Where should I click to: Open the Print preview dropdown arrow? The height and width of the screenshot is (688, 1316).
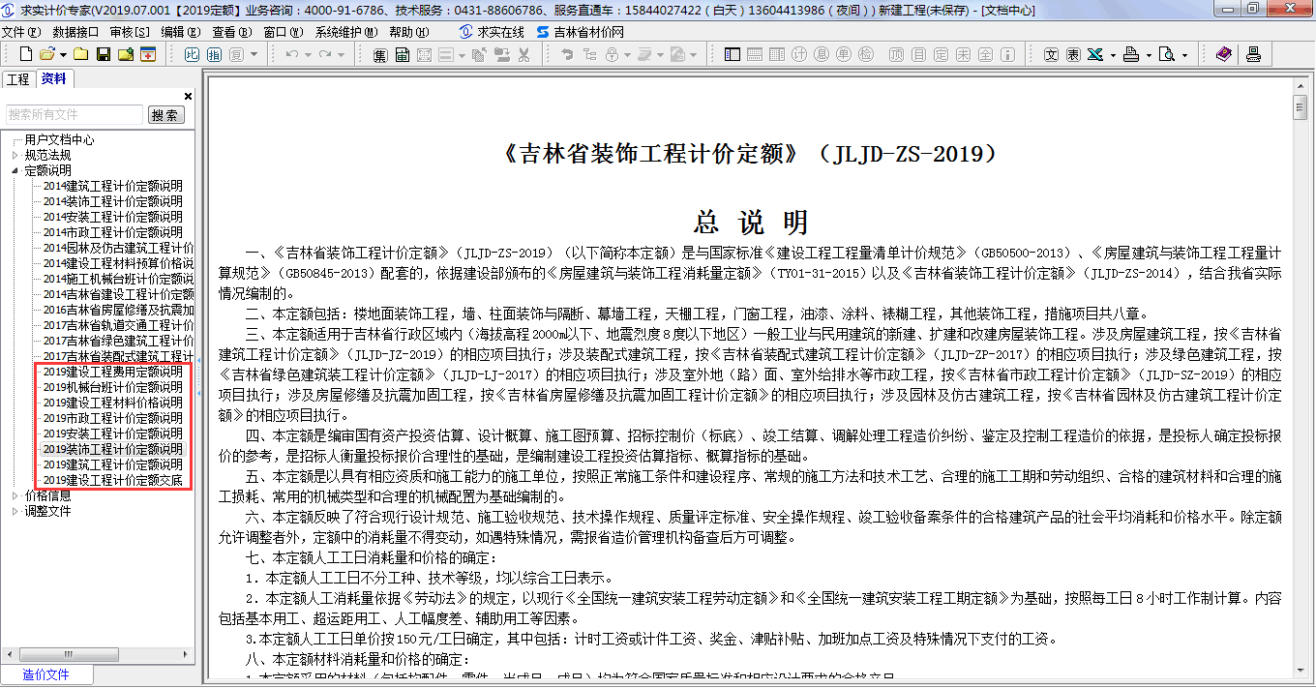click(x=1183, y=54)
